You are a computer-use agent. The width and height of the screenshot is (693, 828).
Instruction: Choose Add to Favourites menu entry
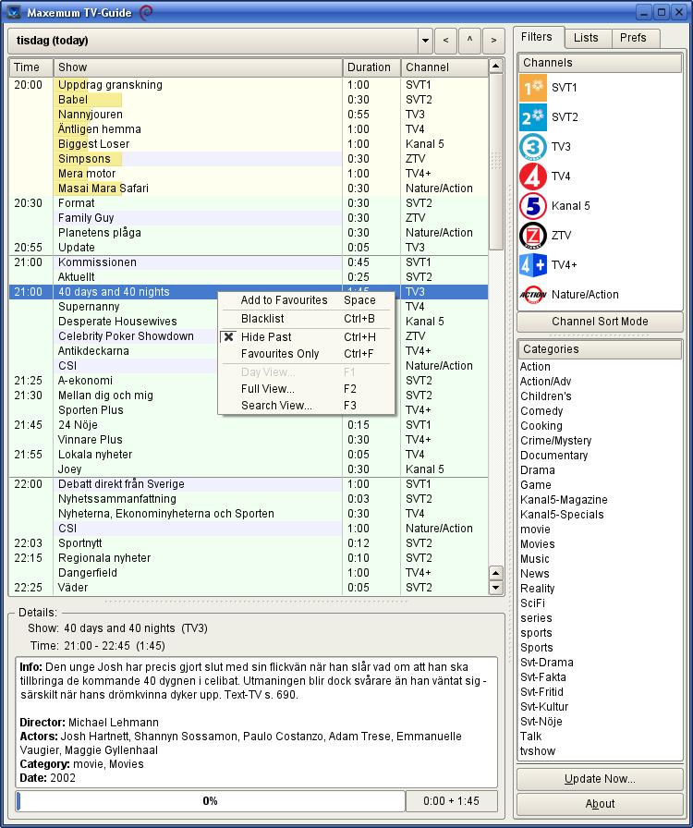[x=284, y=300]
